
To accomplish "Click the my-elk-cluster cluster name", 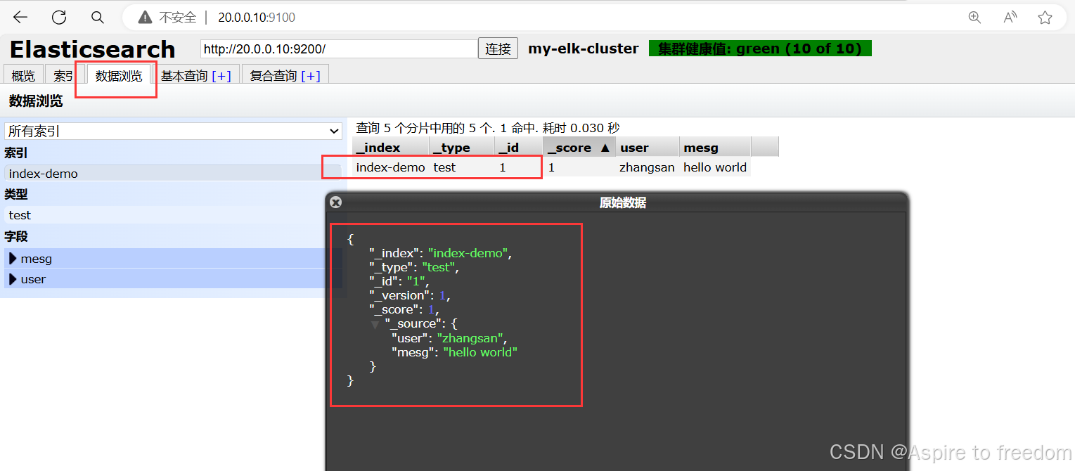I will coord(584,49).
